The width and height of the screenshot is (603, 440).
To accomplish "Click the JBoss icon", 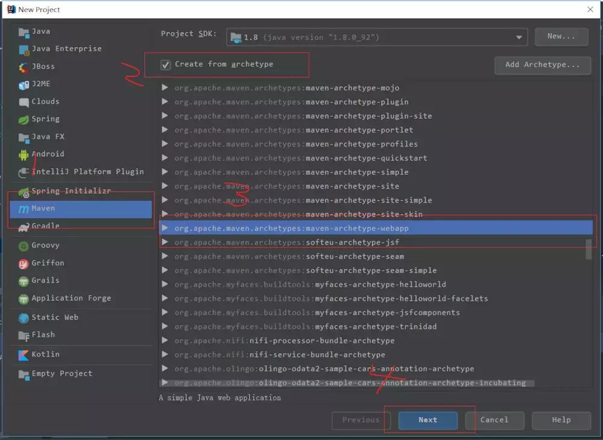I will point(24,68).
